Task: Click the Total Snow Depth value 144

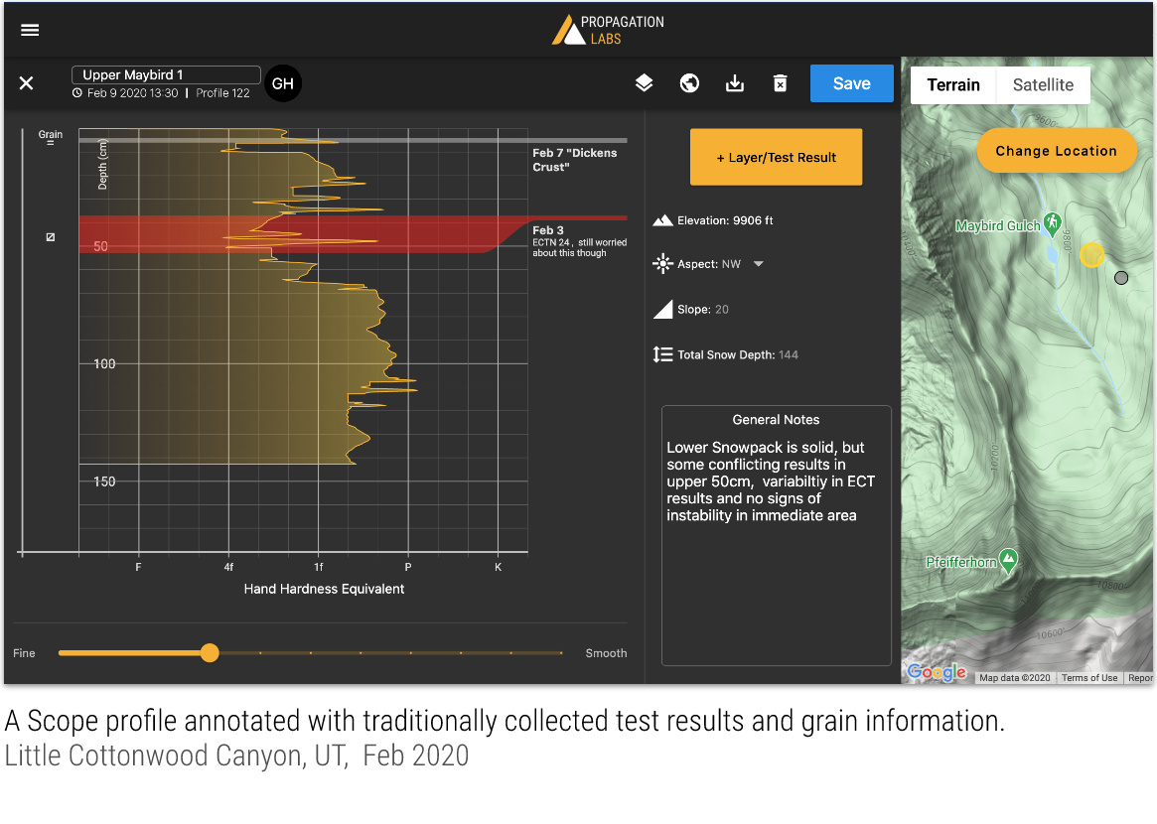Action: coord(789,354)
